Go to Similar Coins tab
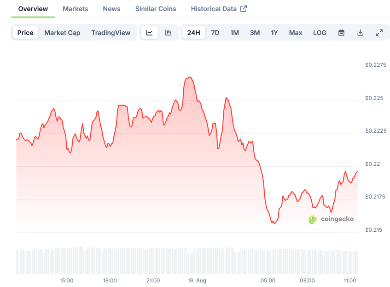This screenshot has width=390, height=287. pos(156,9)
